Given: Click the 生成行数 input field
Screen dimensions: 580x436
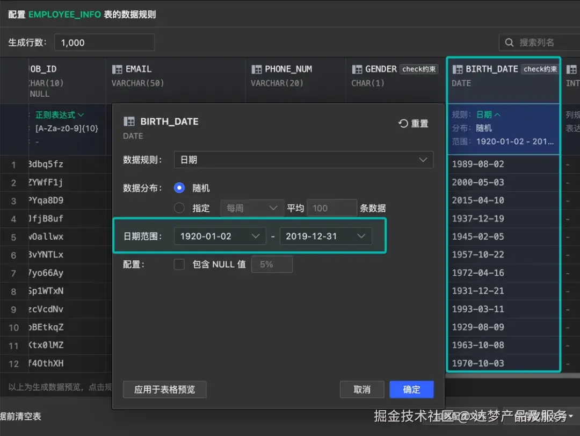Looking at the screenshot, I should tap(104, 42).
